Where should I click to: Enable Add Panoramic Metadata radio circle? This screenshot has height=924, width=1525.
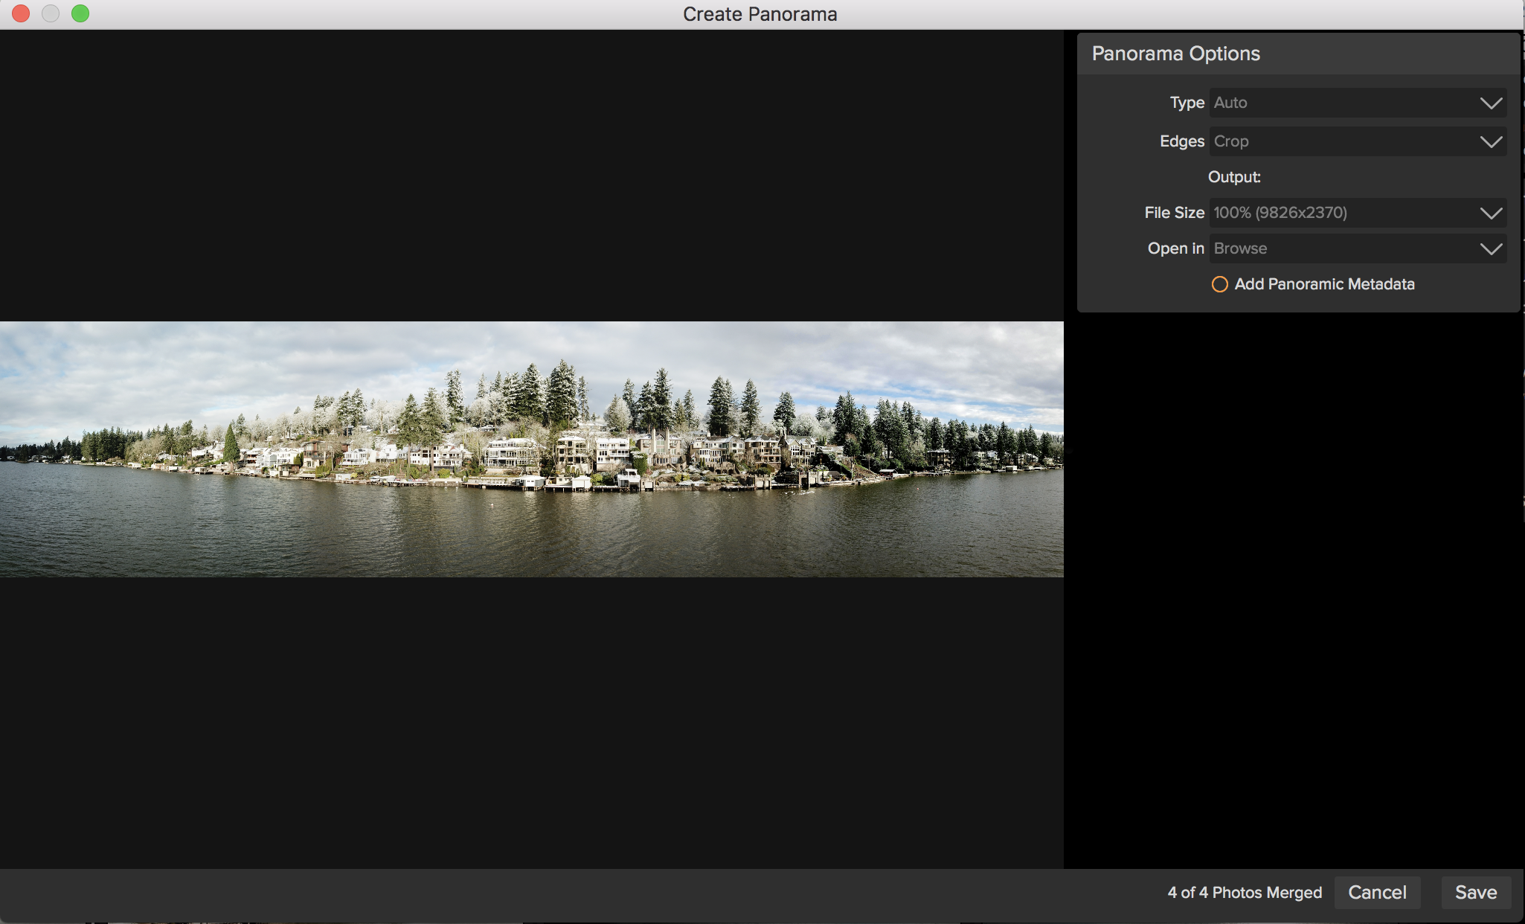point(1220,284)
